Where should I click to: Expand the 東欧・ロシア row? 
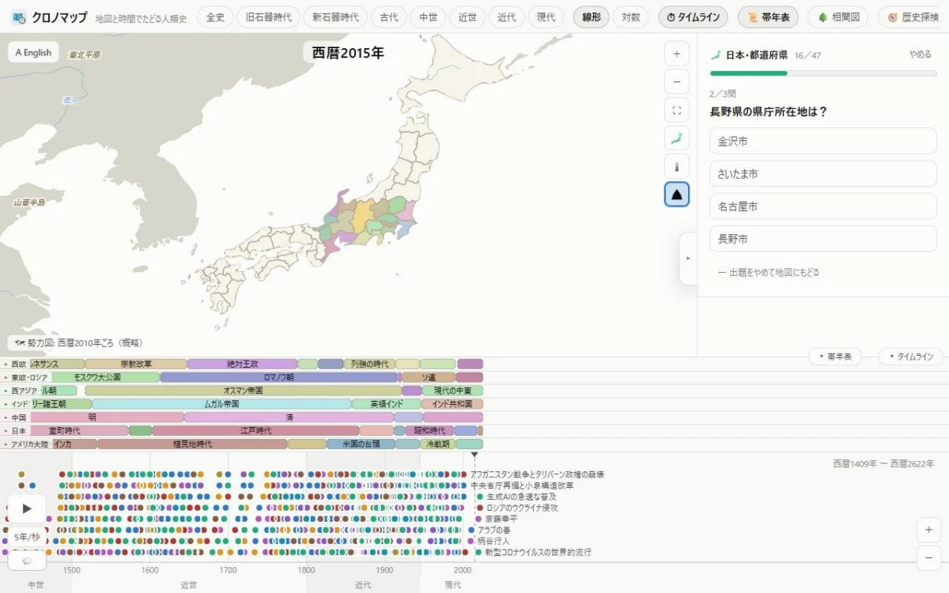(x=25, y=378)
